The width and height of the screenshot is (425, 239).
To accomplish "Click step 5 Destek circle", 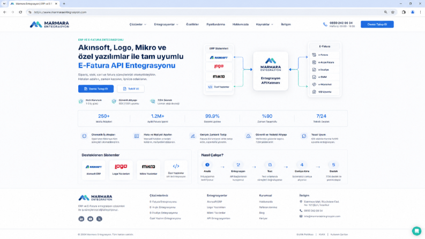I will (x=333, y=165).
